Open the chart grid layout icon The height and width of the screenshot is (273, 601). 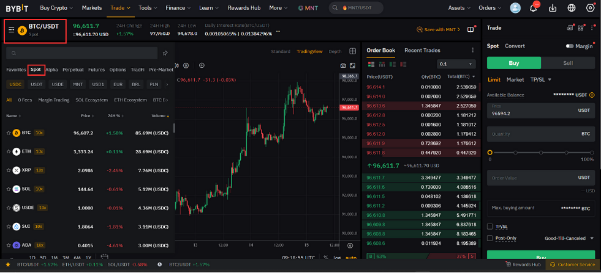coord(353,51)
